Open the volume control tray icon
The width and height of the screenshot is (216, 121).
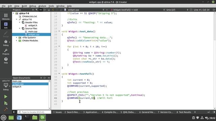pyautogui.click(x=207, y=118)
